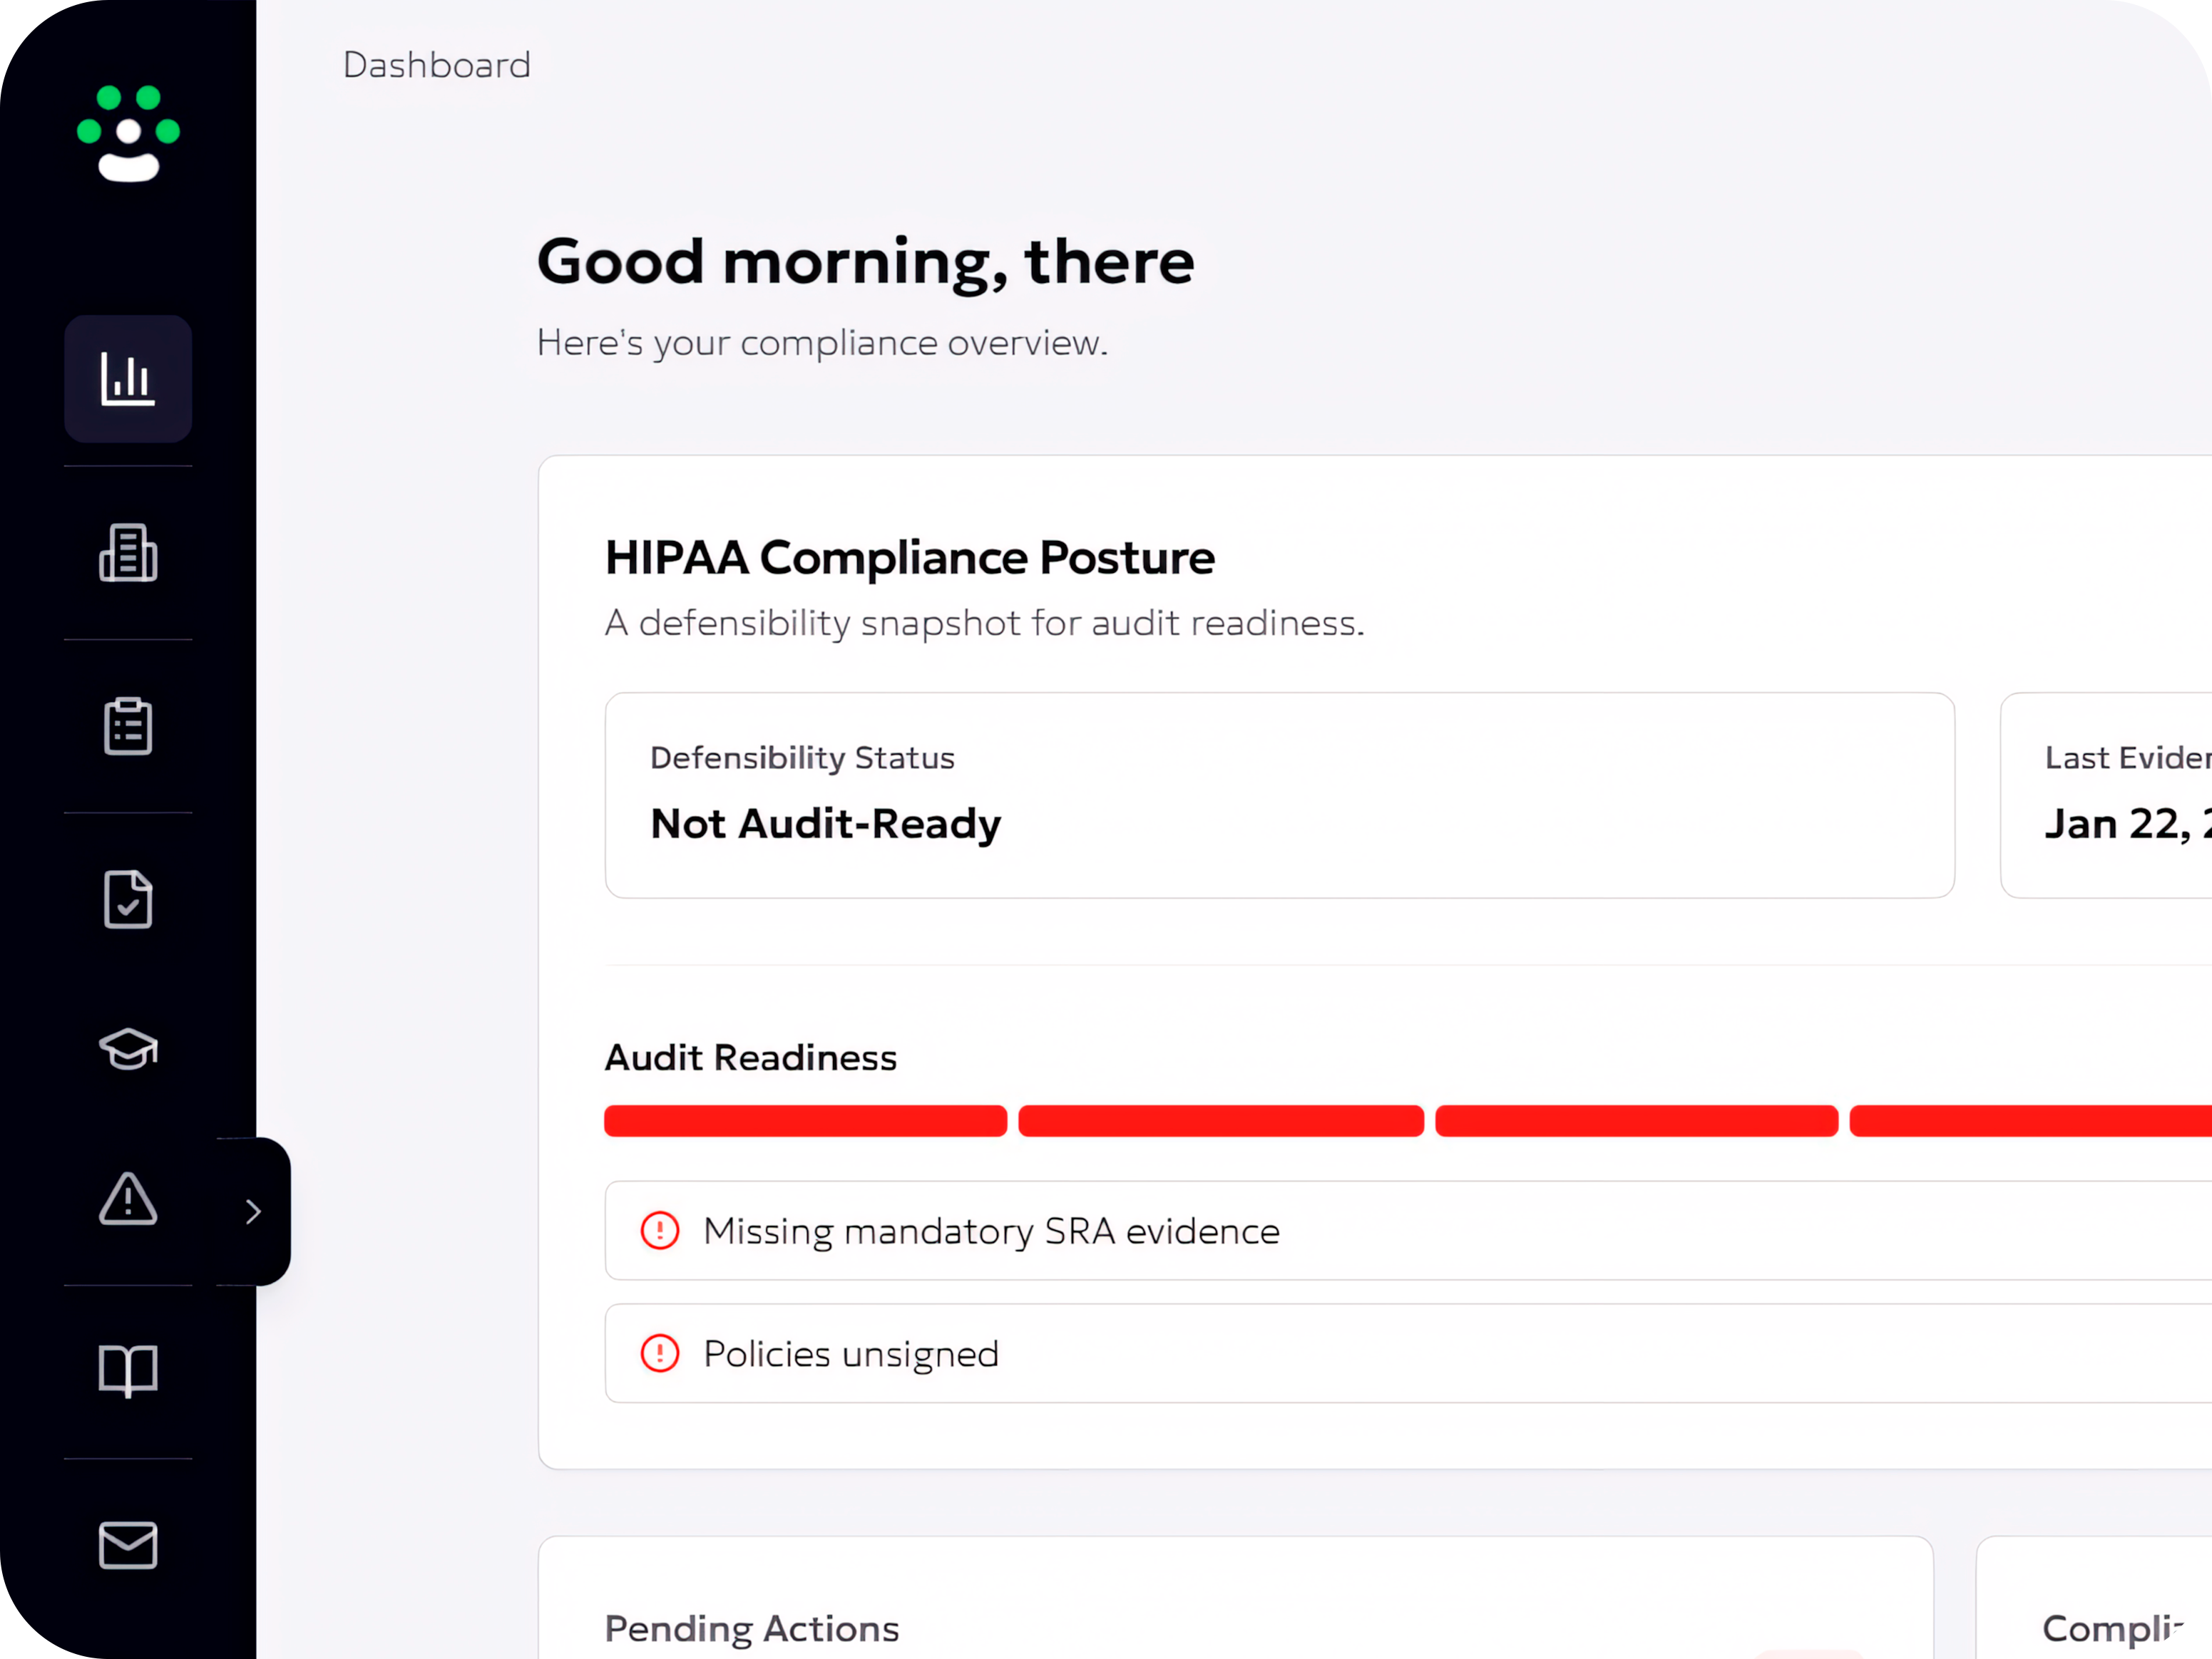This screenshot has height=1659, width=2212.
Task: Click the HIPAA Compliance Posture heading
Action: point(909,558)
